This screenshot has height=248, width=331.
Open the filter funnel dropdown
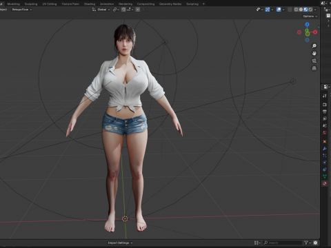coord(308,242)
